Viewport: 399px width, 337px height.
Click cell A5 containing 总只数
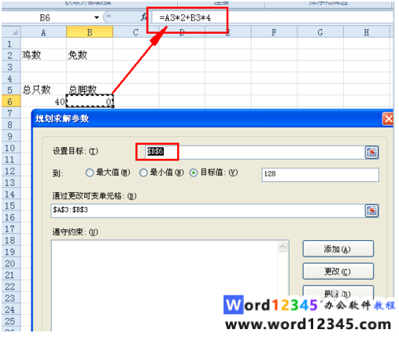pos(43,90)
